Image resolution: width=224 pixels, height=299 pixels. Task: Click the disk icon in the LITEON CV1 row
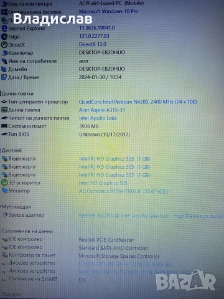tap(4, 263)
